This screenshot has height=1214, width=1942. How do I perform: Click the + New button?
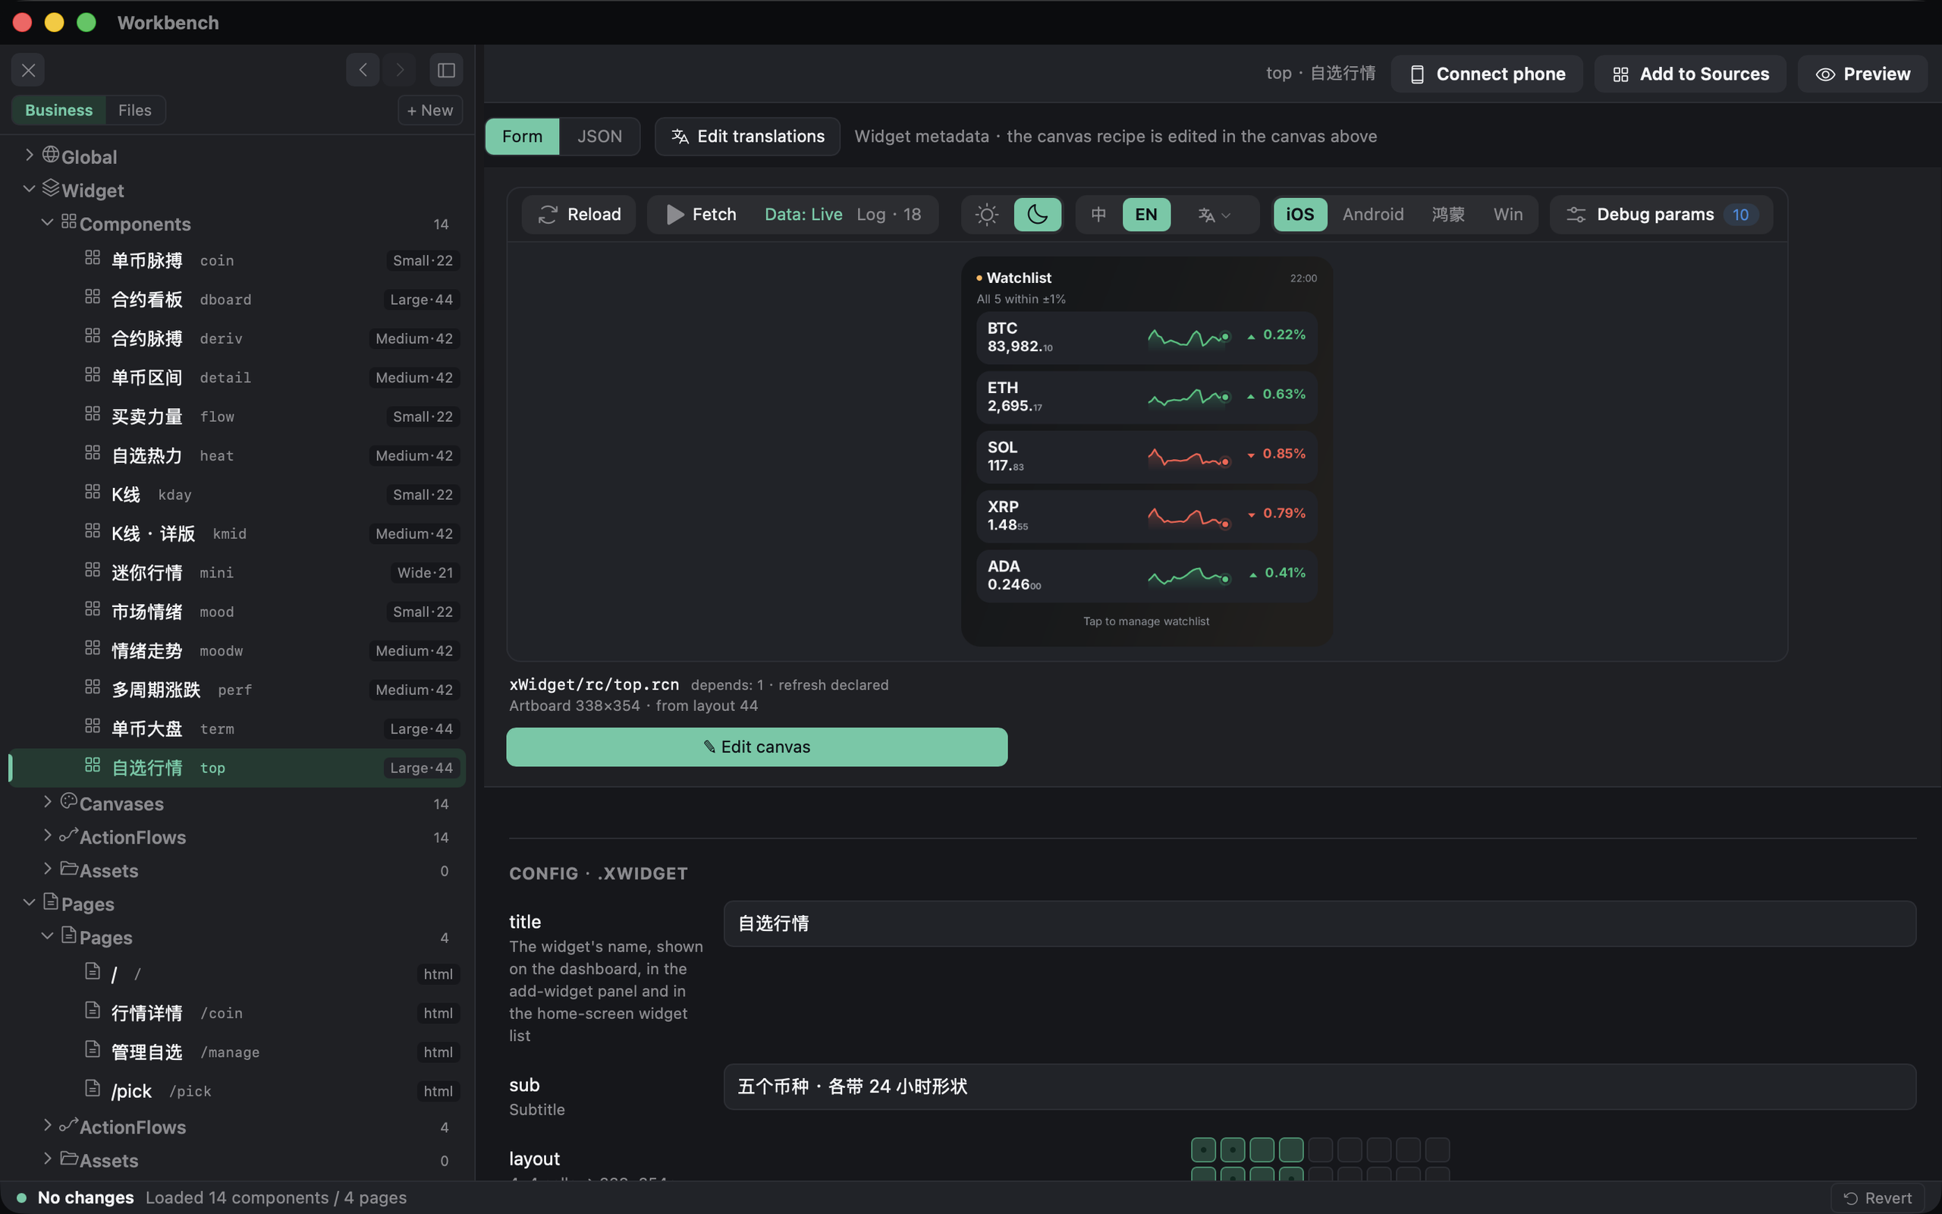(430, 110)
